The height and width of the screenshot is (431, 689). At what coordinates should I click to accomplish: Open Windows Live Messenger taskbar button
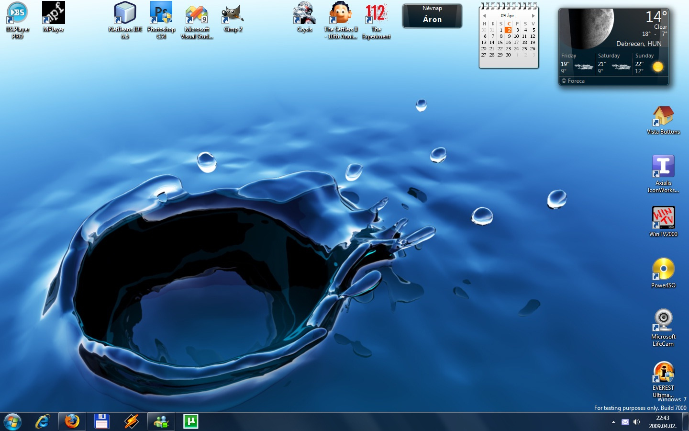click(x=161, y=421)
